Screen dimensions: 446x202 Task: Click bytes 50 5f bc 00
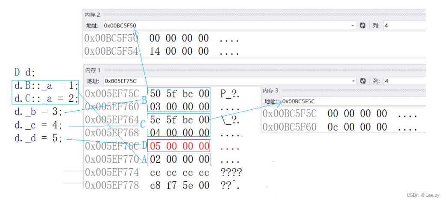coord(180,94)
